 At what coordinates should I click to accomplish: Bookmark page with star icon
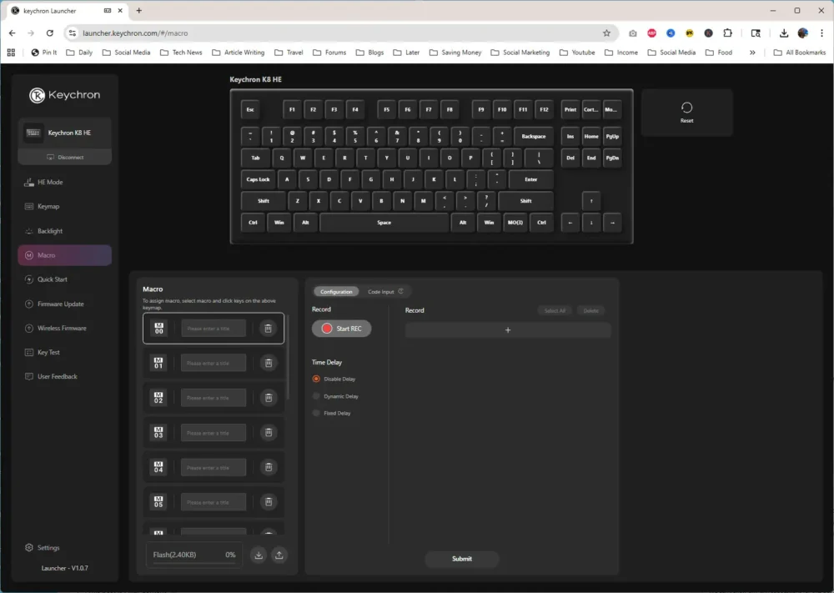[606, 33]
